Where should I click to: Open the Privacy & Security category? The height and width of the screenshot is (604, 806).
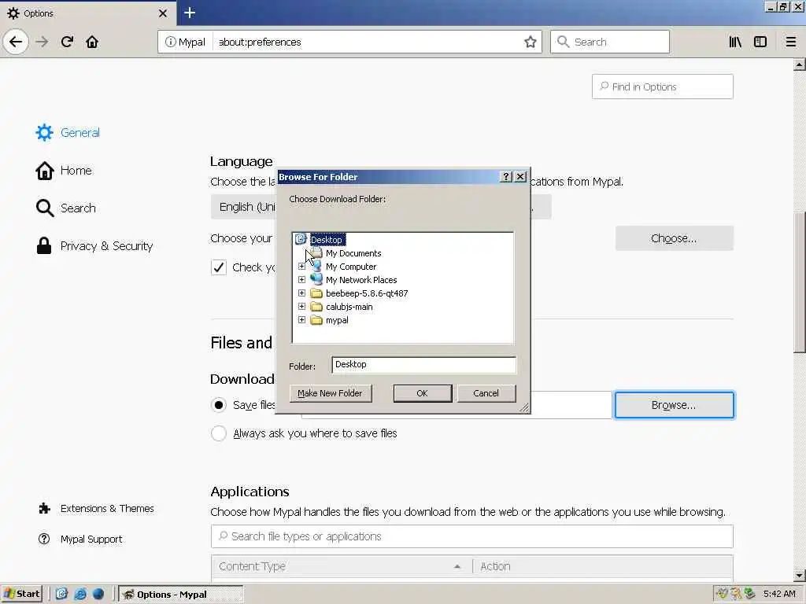pos(94,246)
